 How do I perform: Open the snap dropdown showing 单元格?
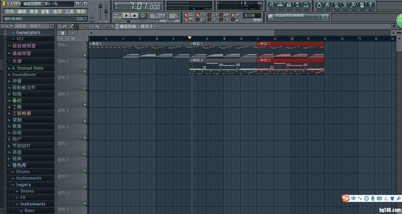click(252, 16)
